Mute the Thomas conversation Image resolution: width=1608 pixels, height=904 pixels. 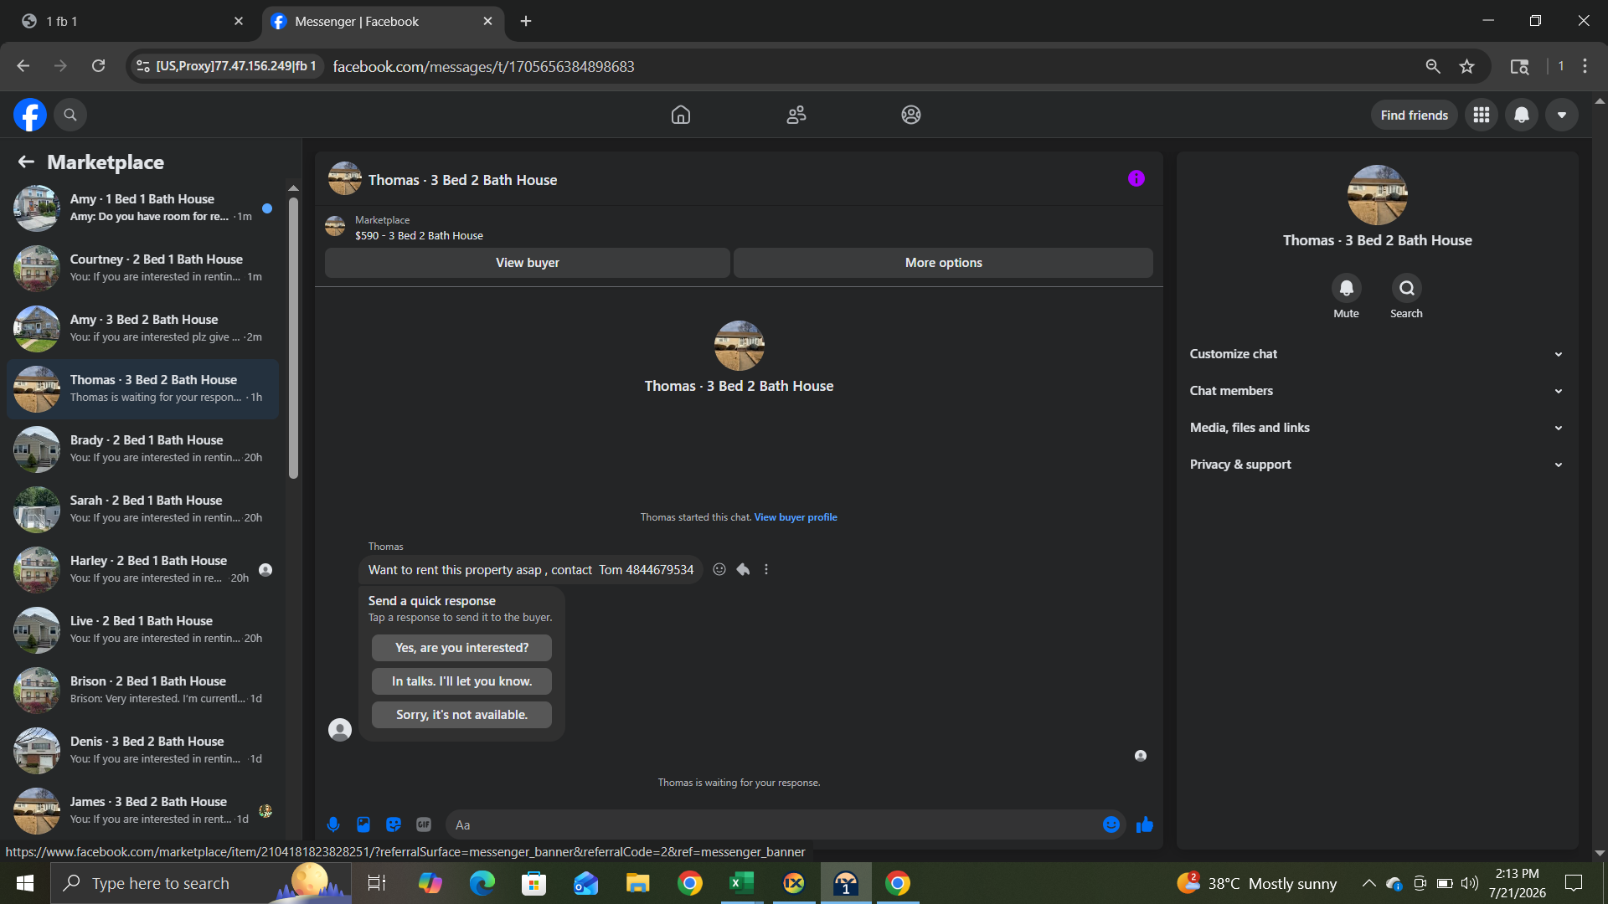(1346, 288)
